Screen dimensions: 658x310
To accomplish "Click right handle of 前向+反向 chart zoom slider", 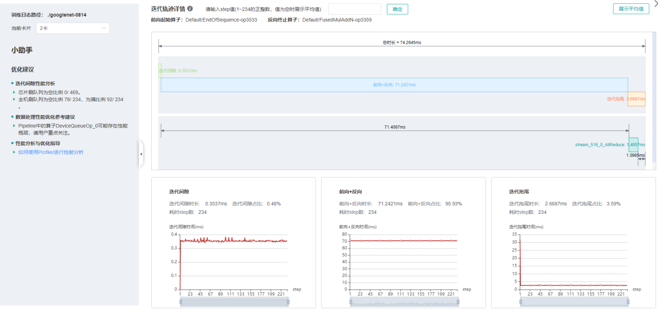I will pos(458,302).
